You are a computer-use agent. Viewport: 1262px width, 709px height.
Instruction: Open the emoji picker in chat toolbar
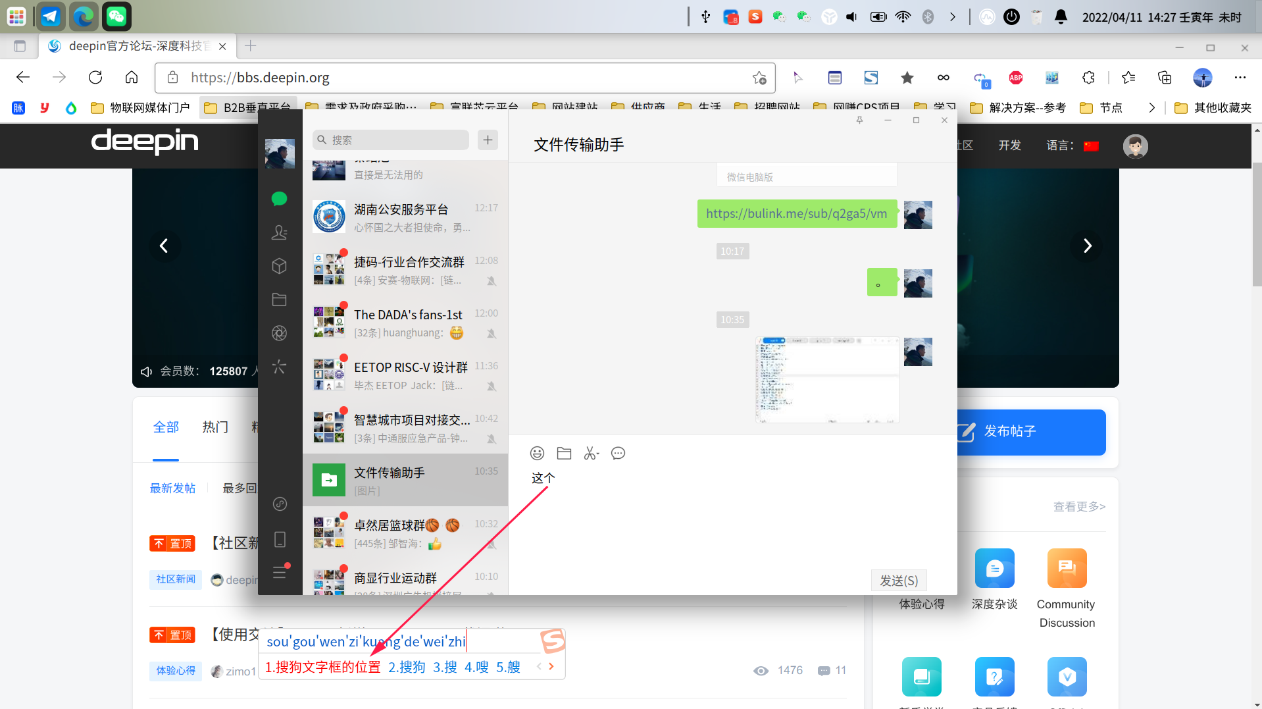[x=537, y=453]
